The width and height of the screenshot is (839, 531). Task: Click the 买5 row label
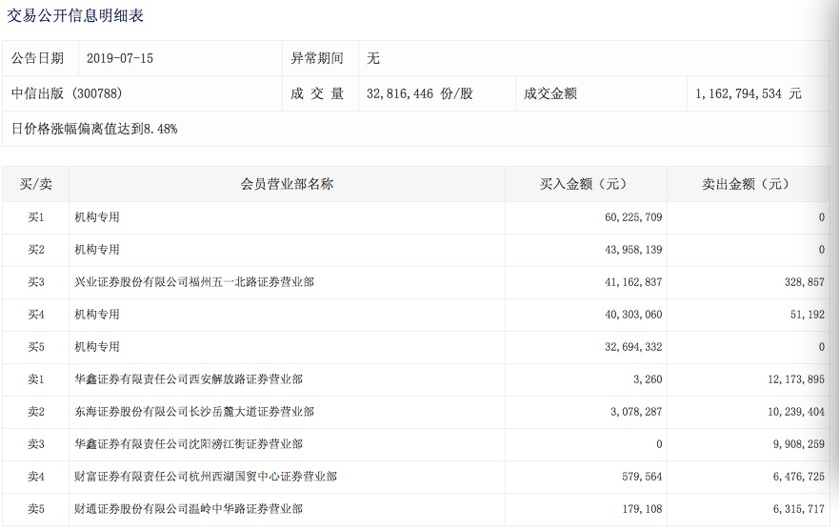point(35,347)
